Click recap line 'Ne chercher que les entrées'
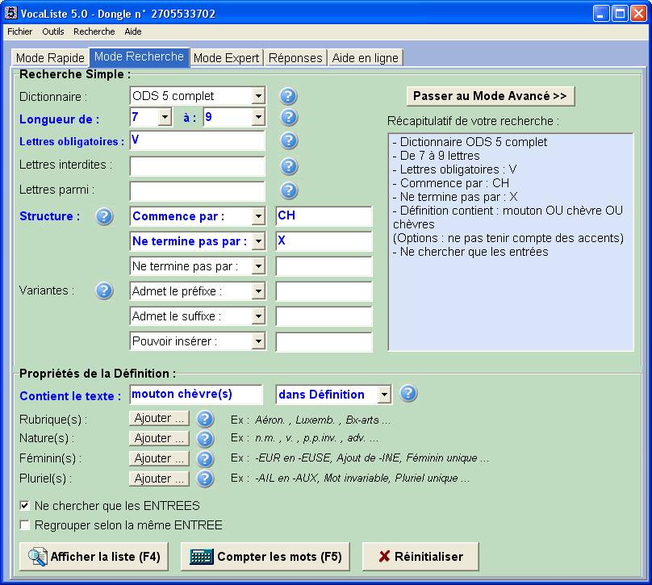Viewport: 652px width, 585px height. click(x=470, y=252)
